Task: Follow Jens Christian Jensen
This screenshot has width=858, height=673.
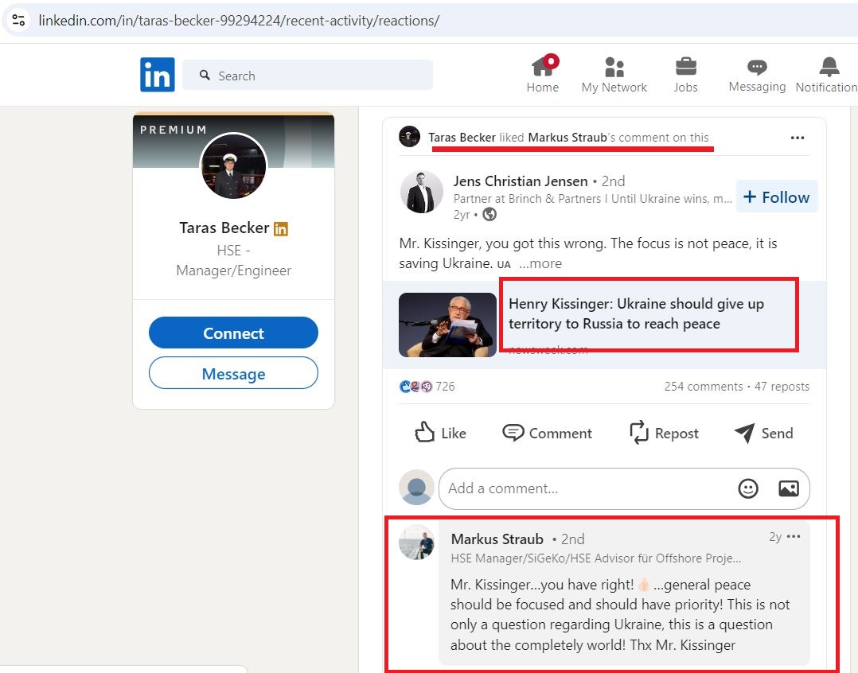Action: [777, 196]
